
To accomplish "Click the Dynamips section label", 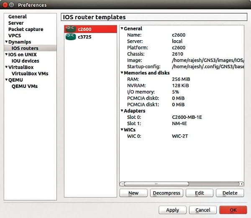I will (20, 42).
